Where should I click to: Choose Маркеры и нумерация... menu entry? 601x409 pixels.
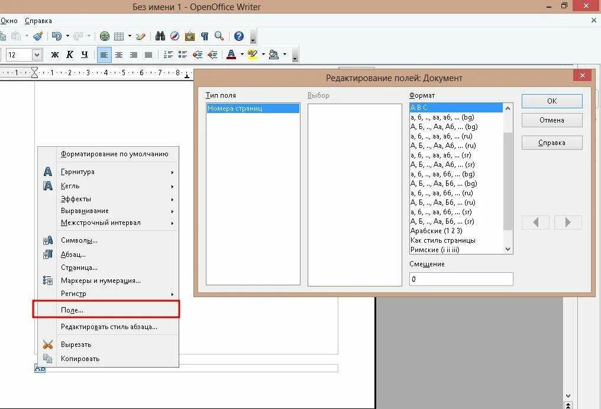[x=108, y=281]
